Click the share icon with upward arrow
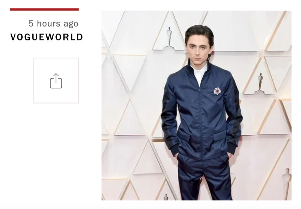Image resolution: width=301 pixels, height=209 pixels. (x=56, y=81)
